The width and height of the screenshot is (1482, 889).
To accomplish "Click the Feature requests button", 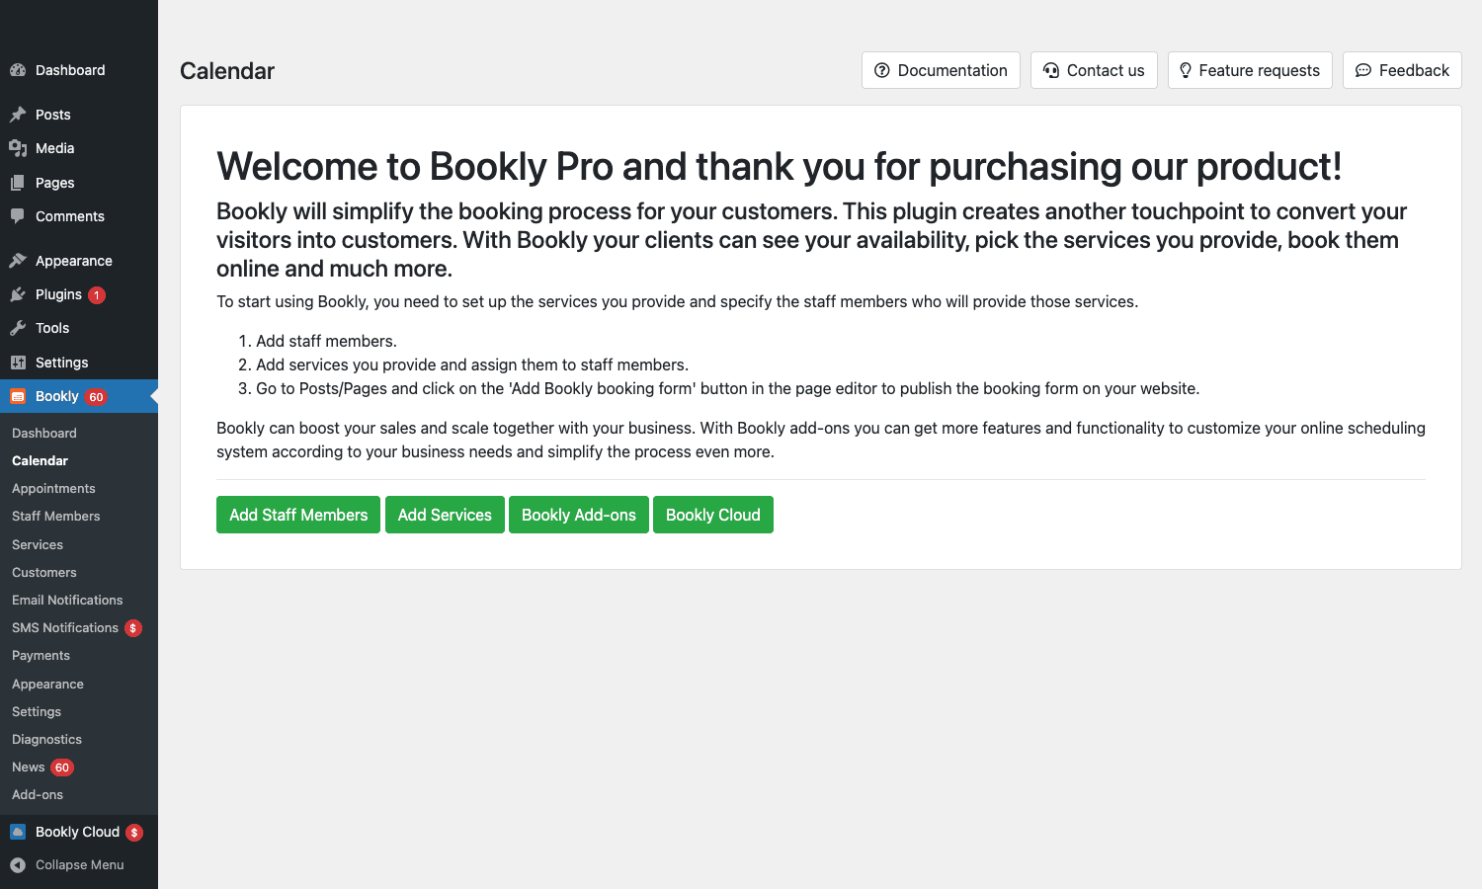I will (x=1250, y=70).
